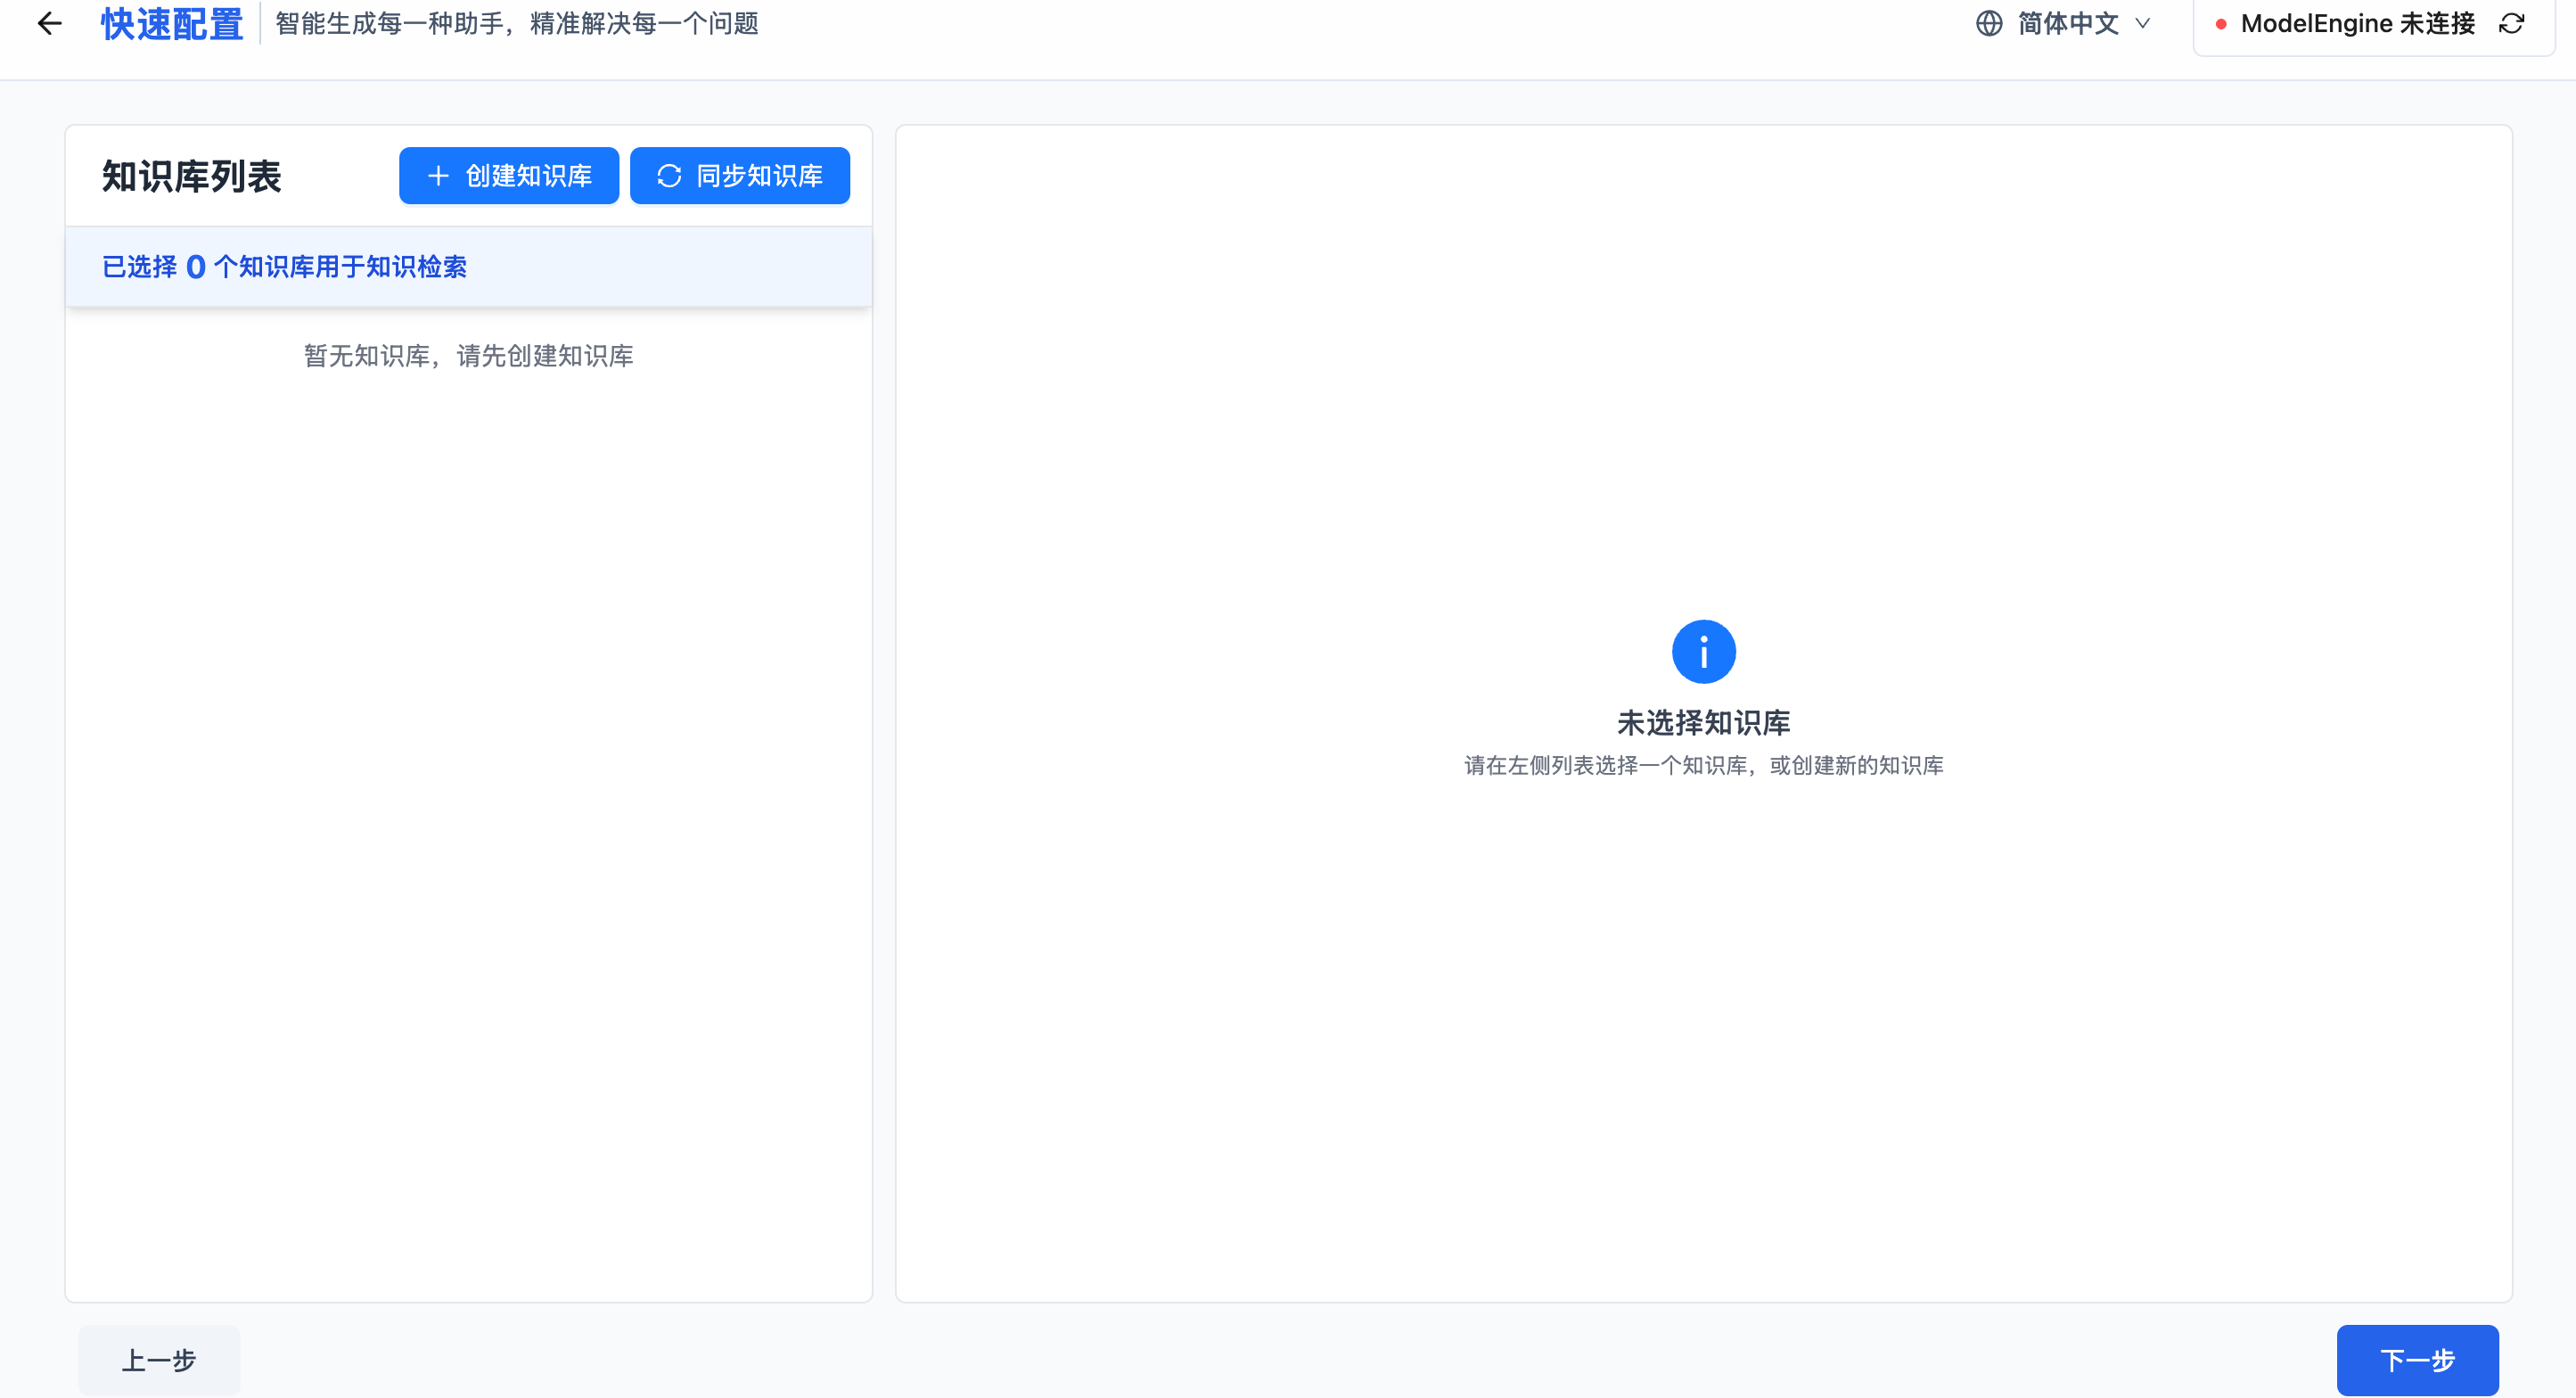The image size is (2576, 1398).
Task: Click the globe language icon
Action: click(1989, 23)
